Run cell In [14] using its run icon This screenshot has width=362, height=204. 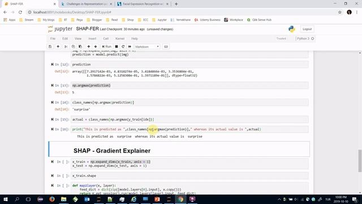pos(52,103)
